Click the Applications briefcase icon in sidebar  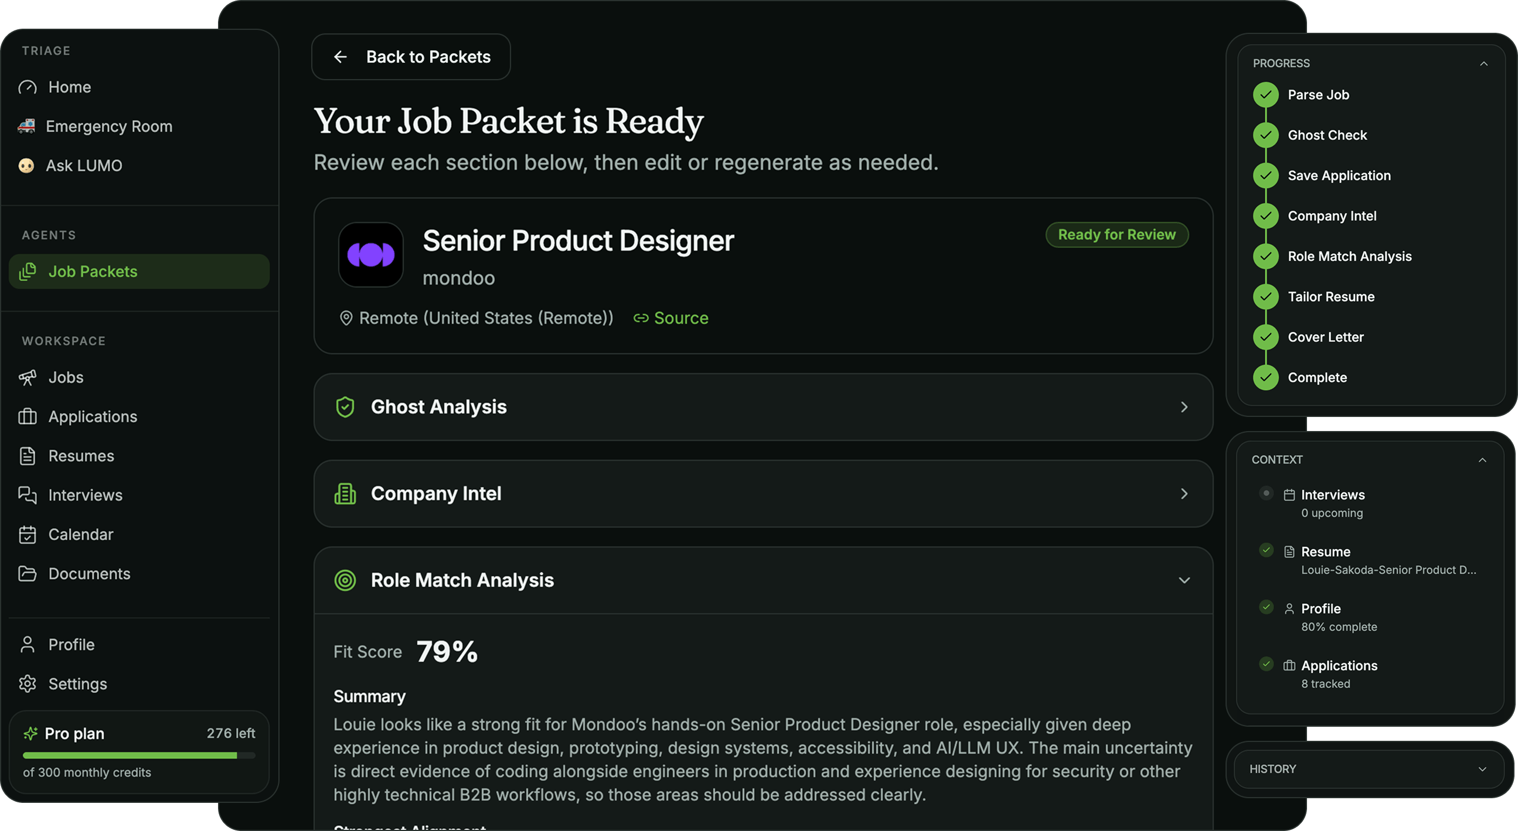click(28, 416)
